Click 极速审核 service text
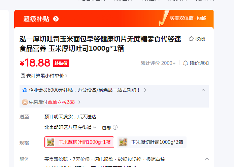This screenshot has height=167, width=234. click(x=156, y=159)
